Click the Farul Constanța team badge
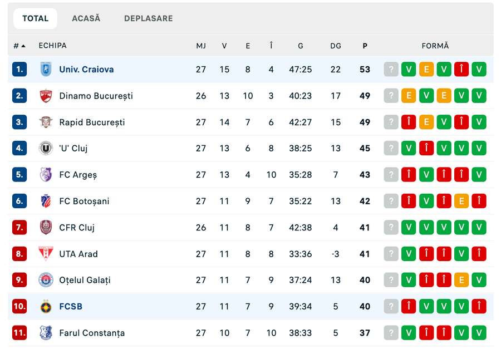This screenshot has height=349, width=501. click(x=46, y=333)
